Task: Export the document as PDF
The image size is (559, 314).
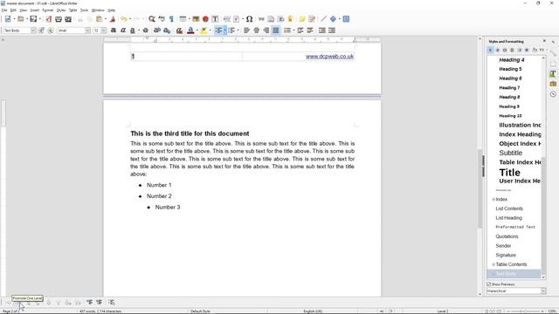Action: (49, 19)
